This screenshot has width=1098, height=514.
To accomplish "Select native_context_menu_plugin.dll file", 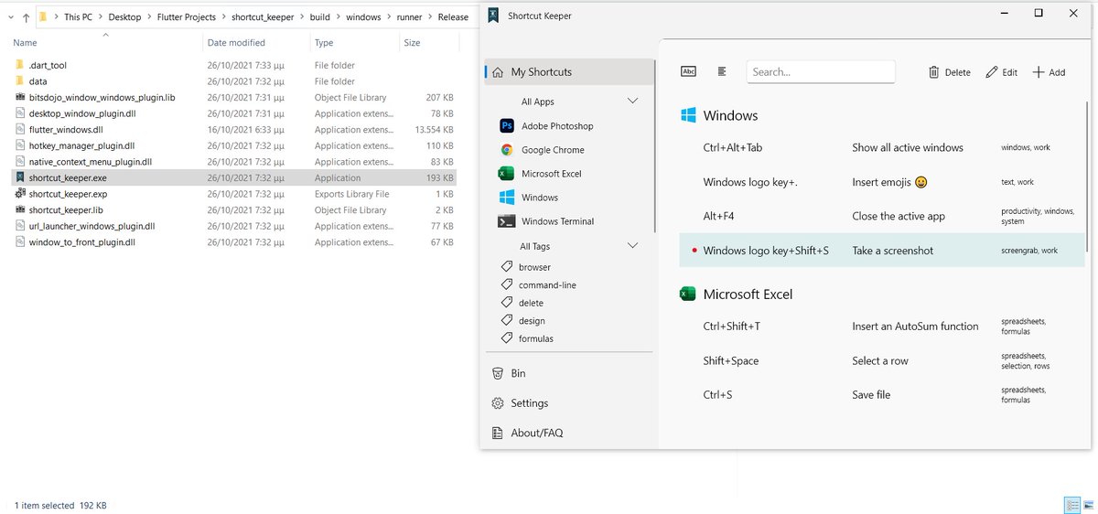I will pos(90,162).
